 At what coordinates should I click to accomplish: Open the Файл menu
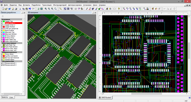click(x=6, y=5)
